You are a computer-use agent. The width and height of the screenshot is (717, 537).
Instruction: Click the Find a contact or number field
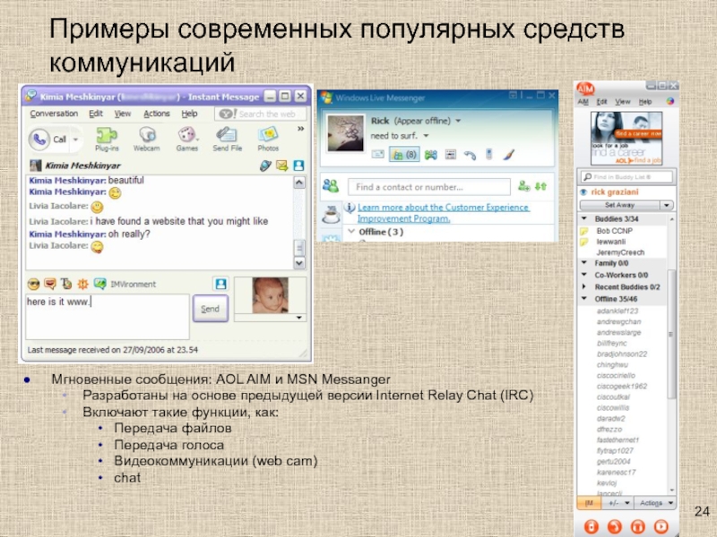tap(429, 187)
